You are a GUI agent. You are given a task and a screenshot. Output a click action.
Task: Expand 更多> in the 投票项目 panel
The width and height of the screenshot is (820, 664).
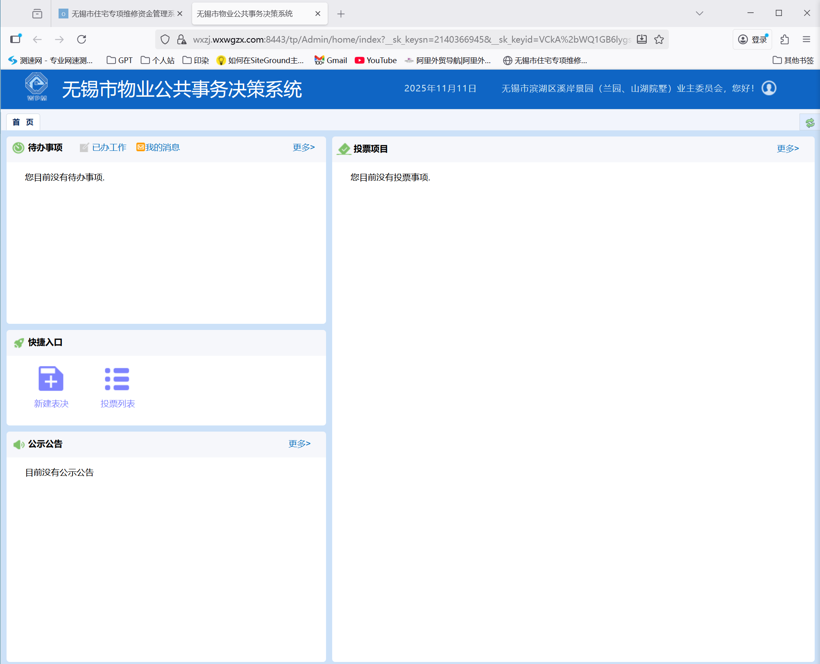click(788, 148)
